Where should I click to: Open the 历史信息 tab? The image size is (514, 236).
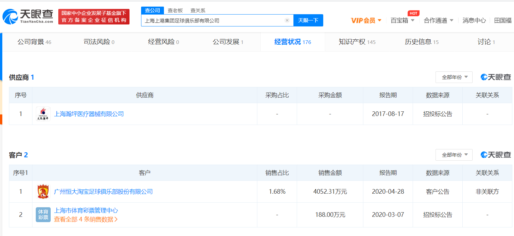point(422,42)
